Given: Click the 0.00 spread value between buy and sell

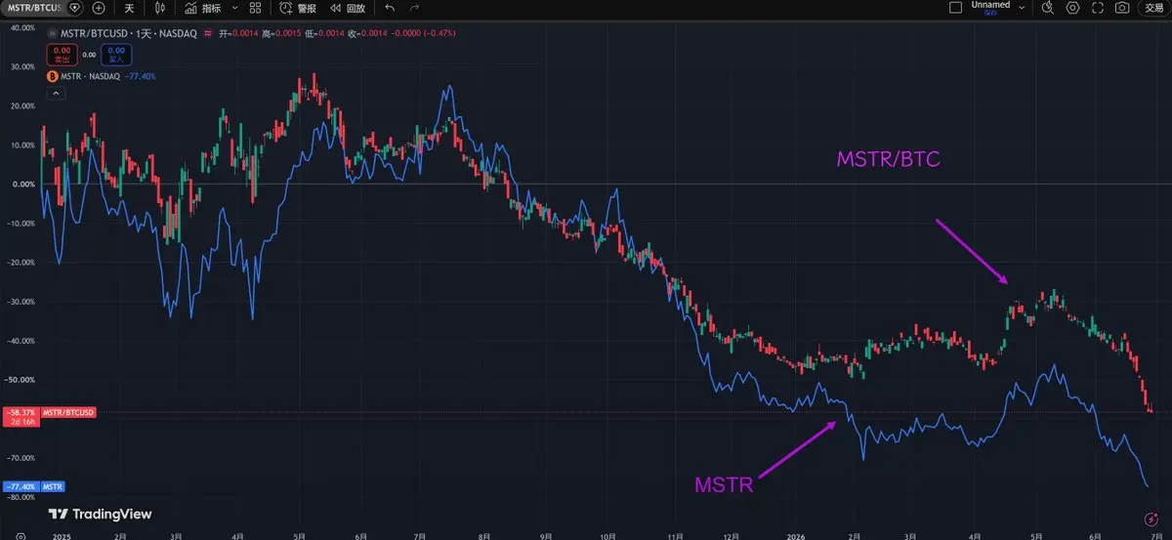Looking at the screenshot, I should click(89, 54).
